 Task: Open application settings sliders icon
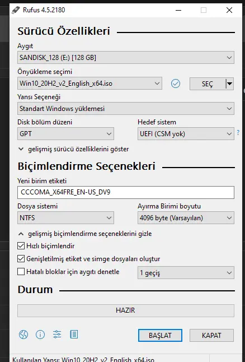click(x=57, y=335)
